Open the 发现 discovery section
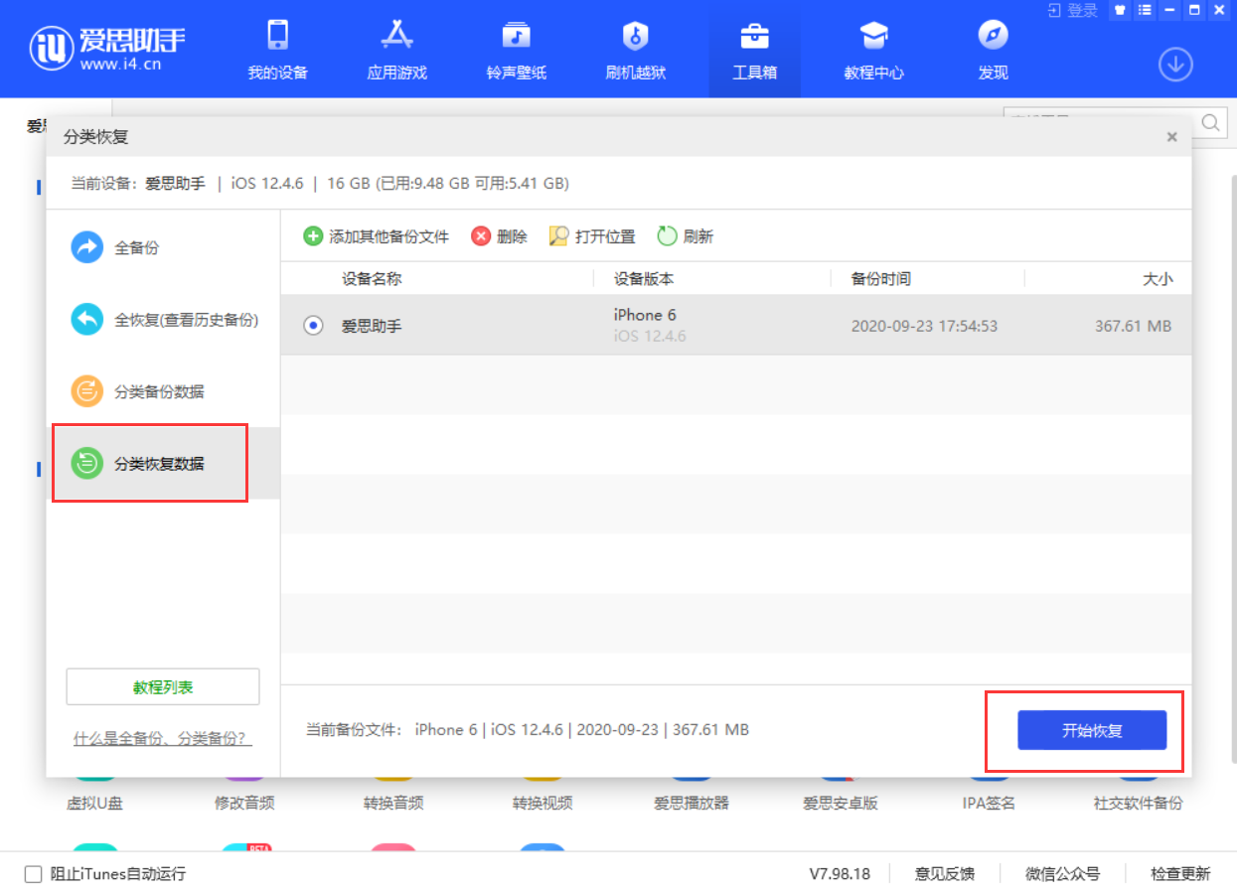The width and height of the screenshot is (1237, 895). [992, 48]
